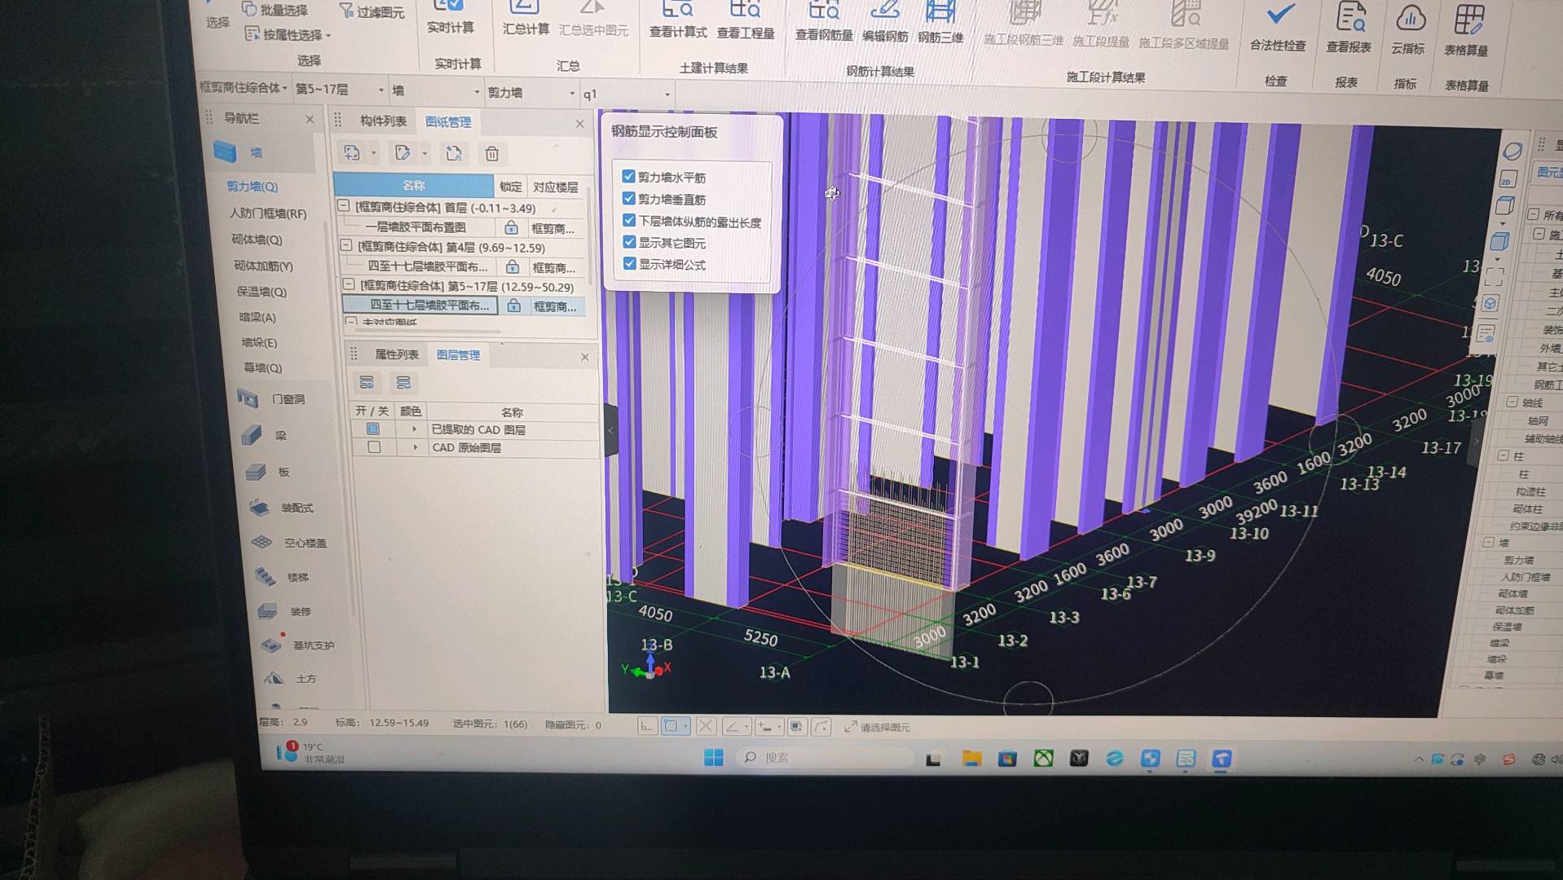Enable the CAD 原始图层 checkbox
This screenshot has height=880, width=1563.
coord(374,447)
